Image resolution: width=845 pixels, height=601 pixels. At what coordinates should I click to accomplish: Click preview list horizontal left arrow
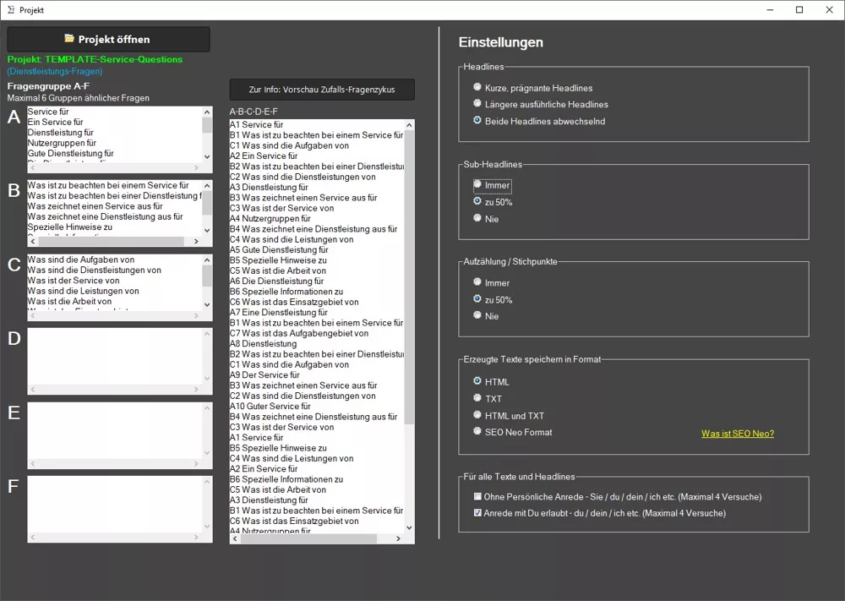point(235,538)
